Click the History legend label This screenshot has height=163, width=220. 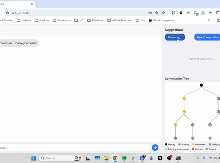click(x=172, y=144)
